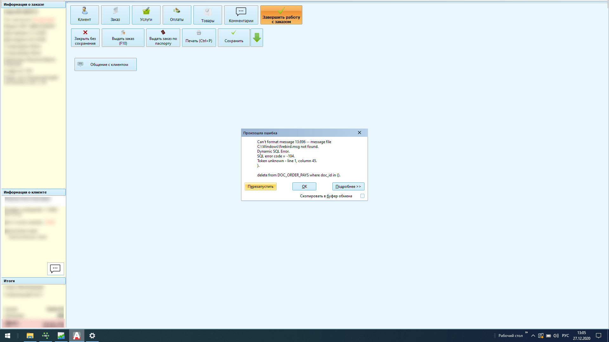Switch to the red A app on taskbar
Screen dimensions: 609x342
click(77, 336)
